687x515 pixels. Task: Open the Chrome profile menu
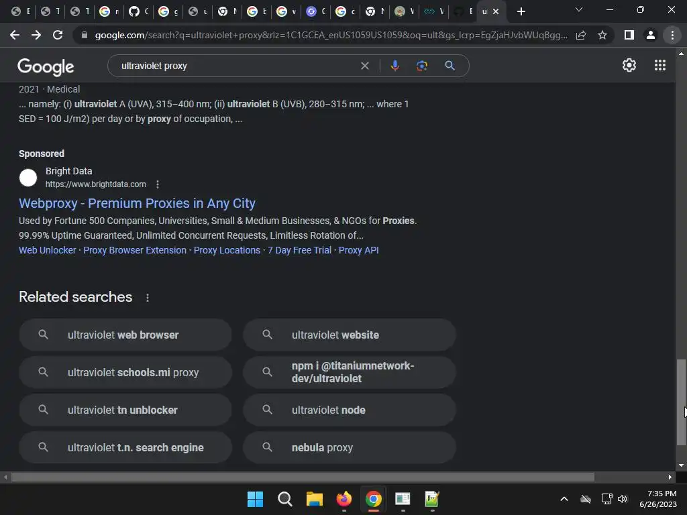tap(651, 35)
